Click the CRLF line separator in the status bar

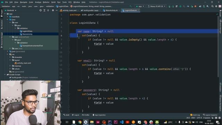click(193, 118)
